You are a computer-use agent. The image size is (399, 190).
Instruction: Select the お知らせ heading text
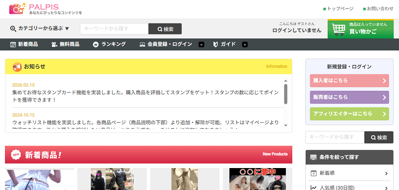[34, 66]
